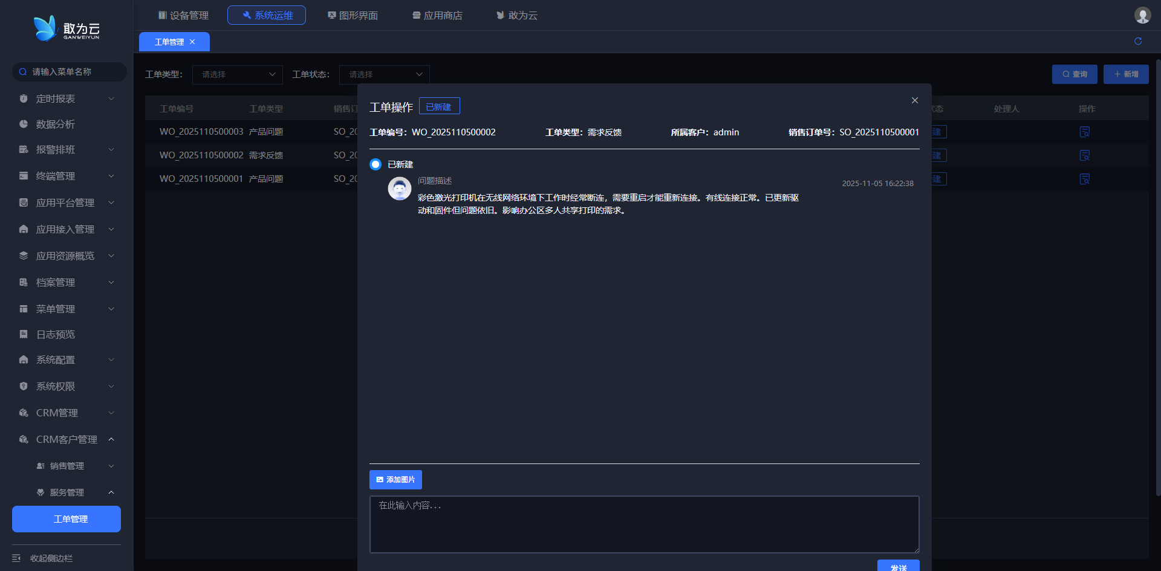Click the 终端管理 sidebar icon
Viewport: 1161px width, 571px height.
coord(24,176)
